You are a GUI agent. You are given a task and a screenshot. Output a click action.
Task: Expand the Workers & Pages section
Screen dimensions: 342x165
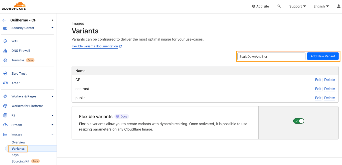(x=52, y=96)
